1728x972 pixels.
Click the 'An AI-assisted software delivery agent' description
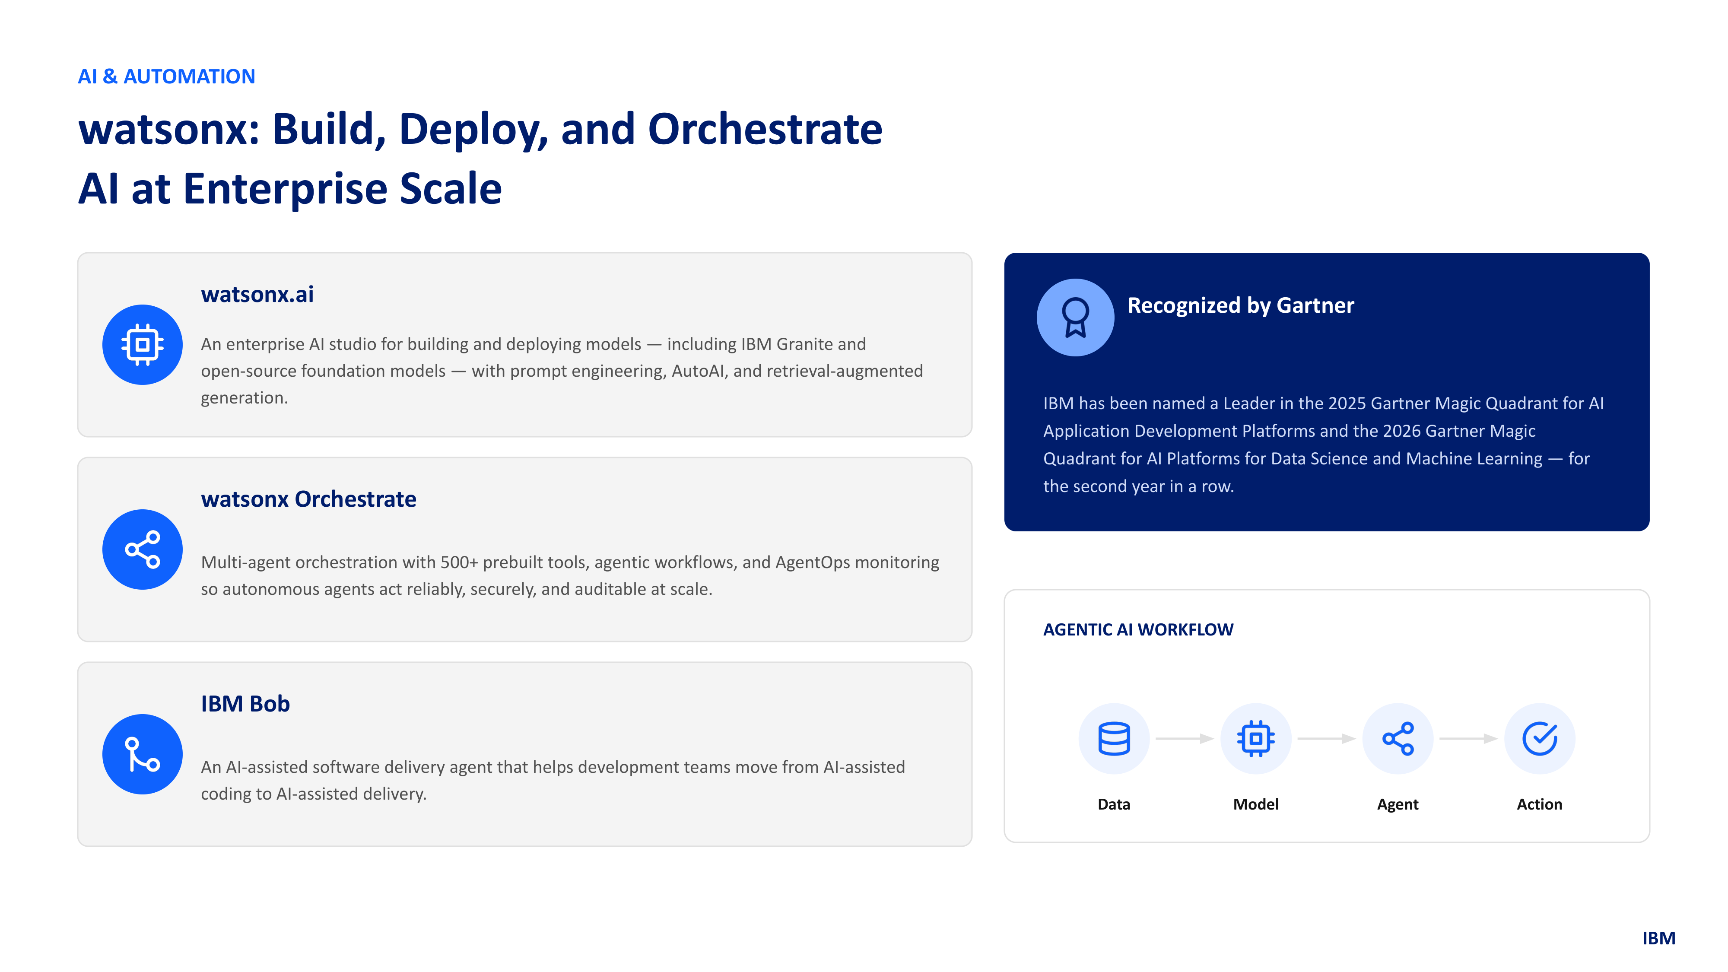click(x=553, y=780)
